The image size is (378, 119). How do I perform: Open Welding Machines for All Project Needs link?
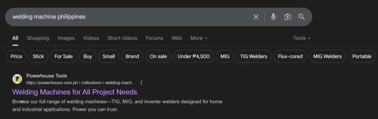pos(75,92)
